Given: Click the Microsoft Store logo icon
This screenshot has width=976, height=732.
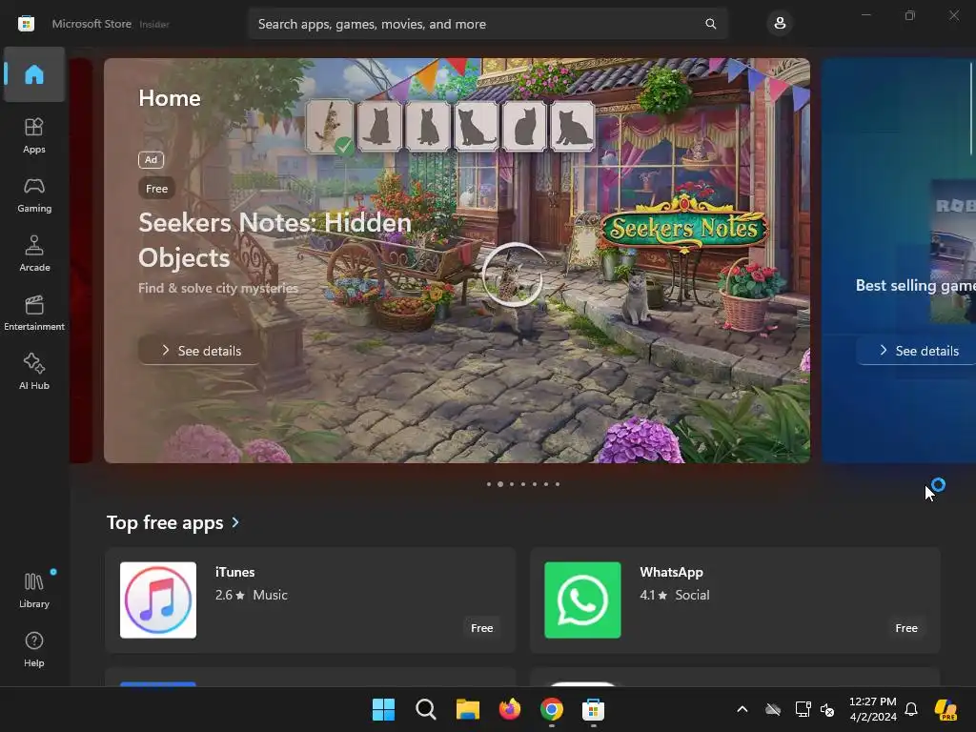Looking at the screenshot, I should [26, 24].
